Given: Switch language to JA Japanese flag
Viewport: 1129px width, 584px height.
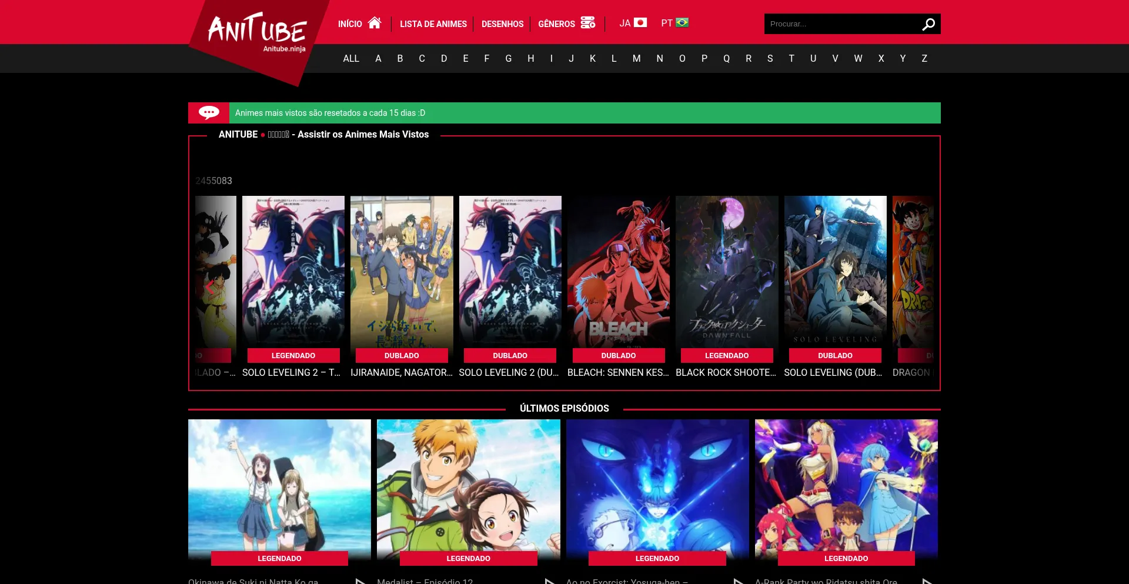Looking at the screenshot, I should pyautogui.click(x=640, y=23).
